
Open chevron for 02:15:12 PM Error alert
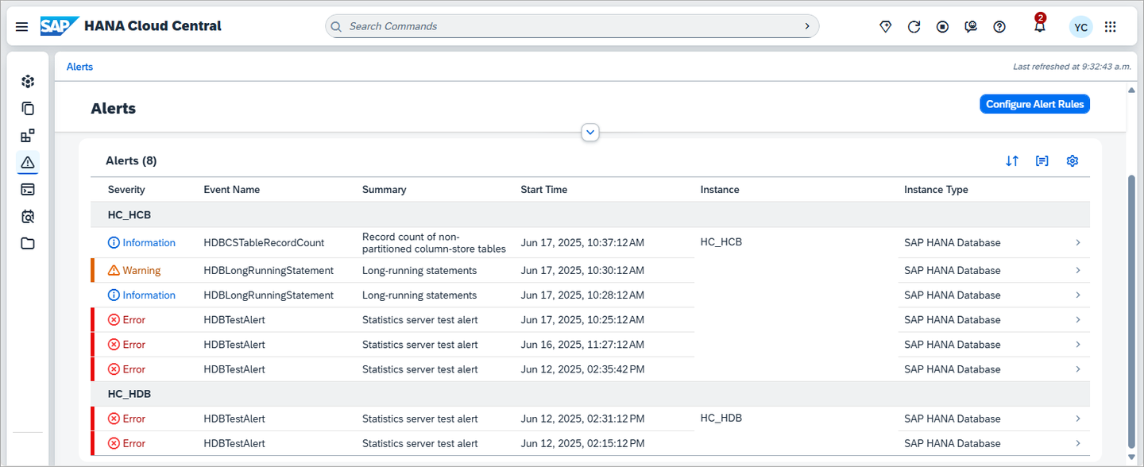(x=1078, y=443)
